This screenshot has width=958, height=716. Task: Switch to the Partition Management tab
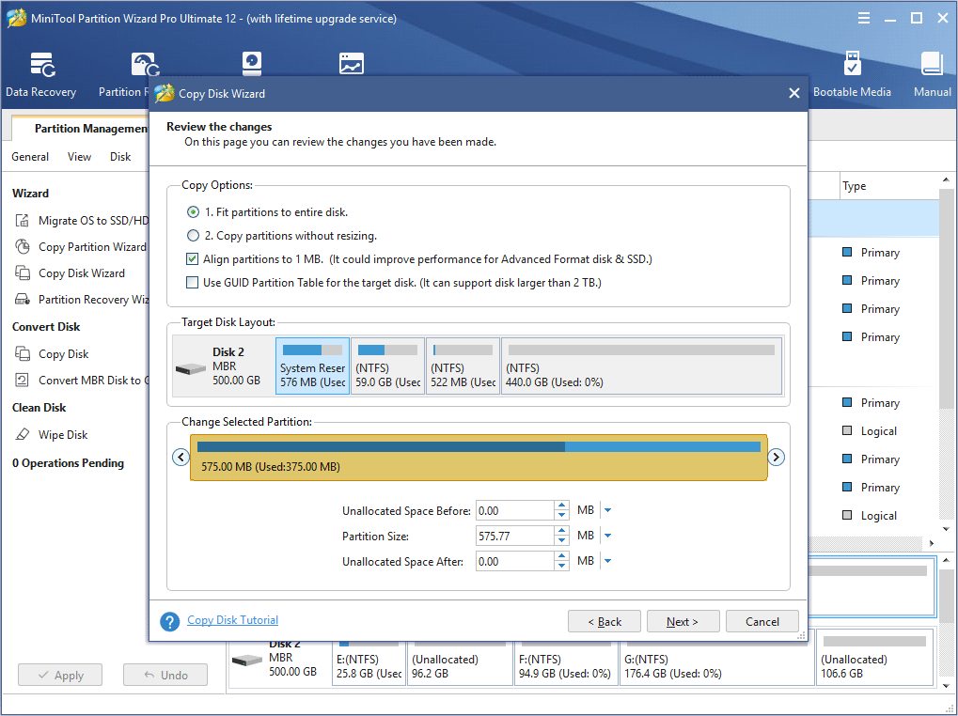89,129
